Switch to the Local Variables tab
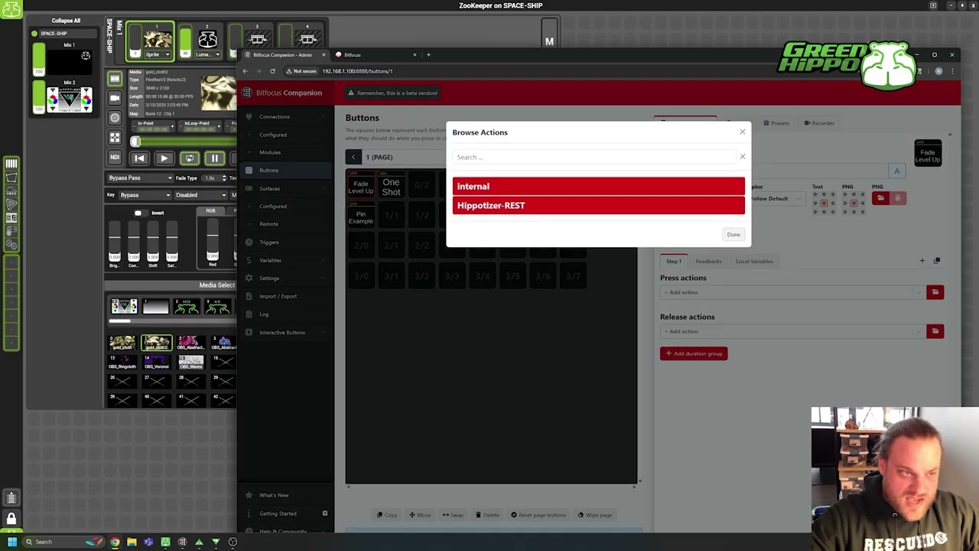 [754, 261]
